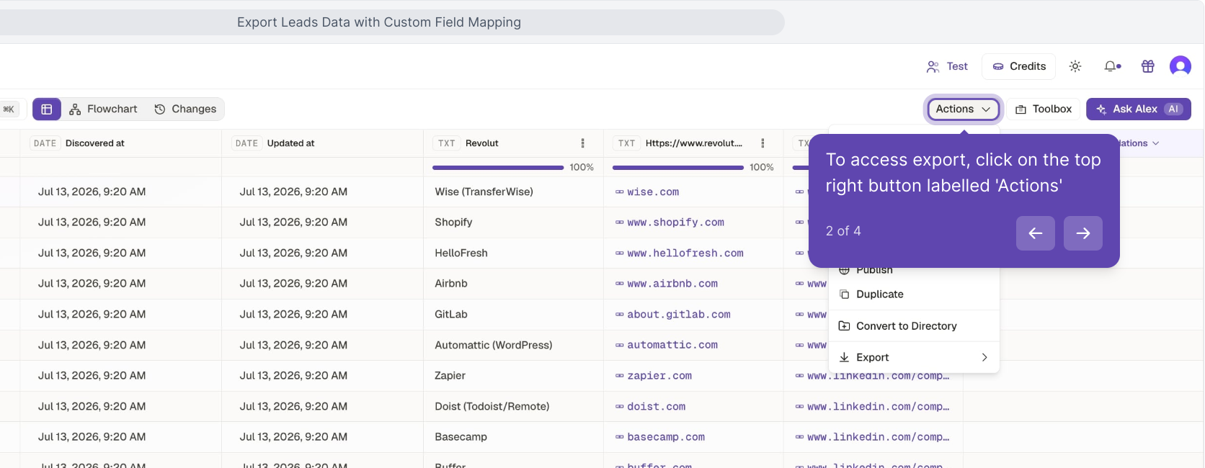Open the Actions dropdown button
Image resolution: width=1205 pixels, height=468 pixels.
click(963, 109)
